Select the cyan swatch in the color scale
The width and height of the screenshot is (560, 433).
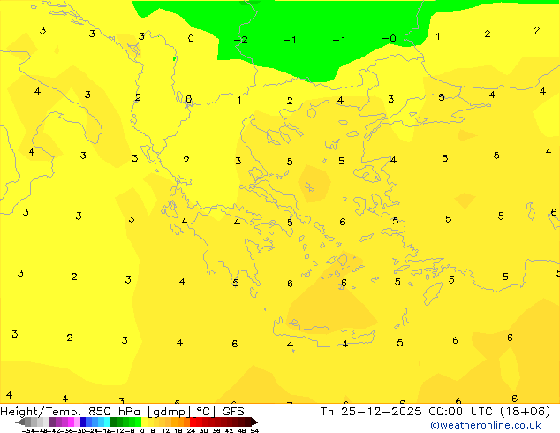(107, 422)
